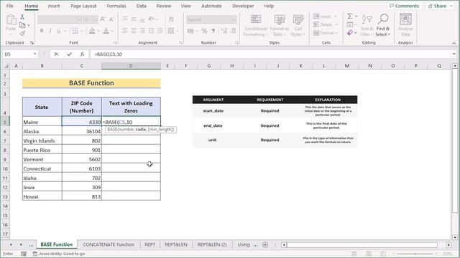
Task: Click Insert Function fx icon
Action: (x=82, y=54)
